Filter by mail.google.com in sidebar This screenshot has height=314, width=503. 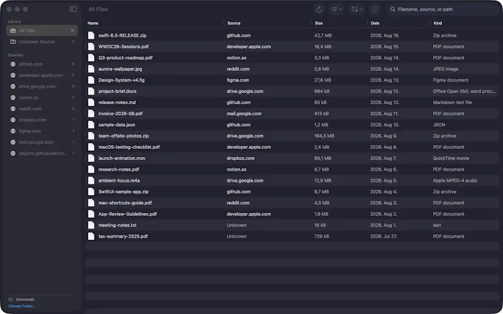tap(42, 143)
